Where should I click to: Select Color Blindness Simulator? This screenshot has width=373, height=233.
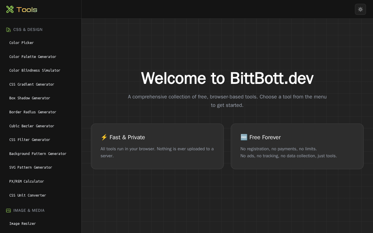click(35, 70)
